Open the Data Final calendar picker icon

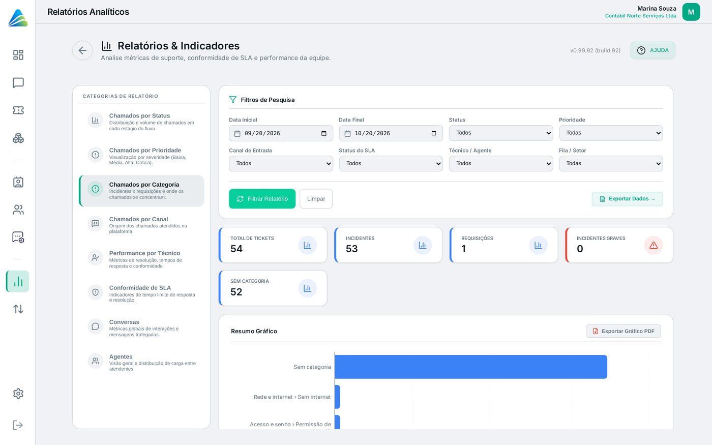[434, 133]
